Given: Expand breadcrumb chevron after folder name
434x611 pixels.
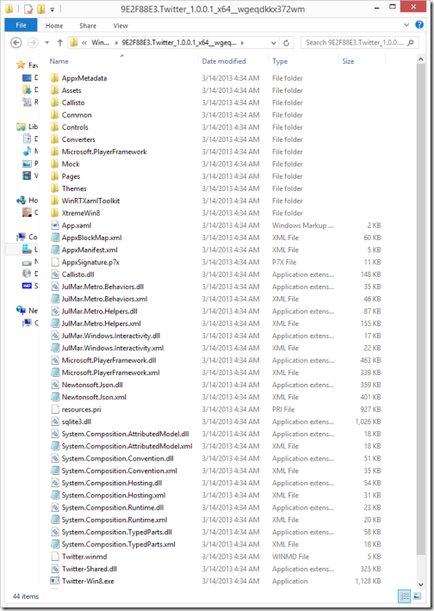Looking at the screenshot, I should [x=242, y=43].
